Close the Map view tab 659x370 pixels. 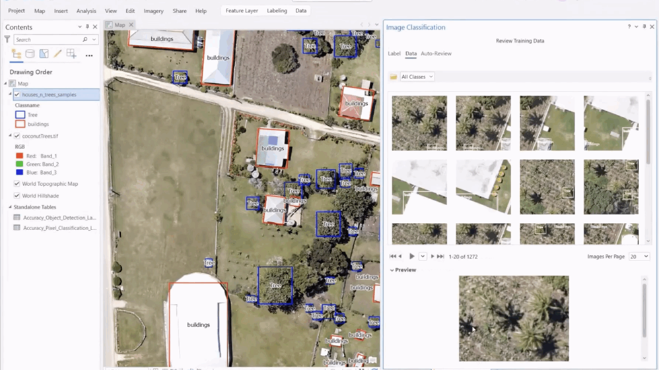coord(131,25)
